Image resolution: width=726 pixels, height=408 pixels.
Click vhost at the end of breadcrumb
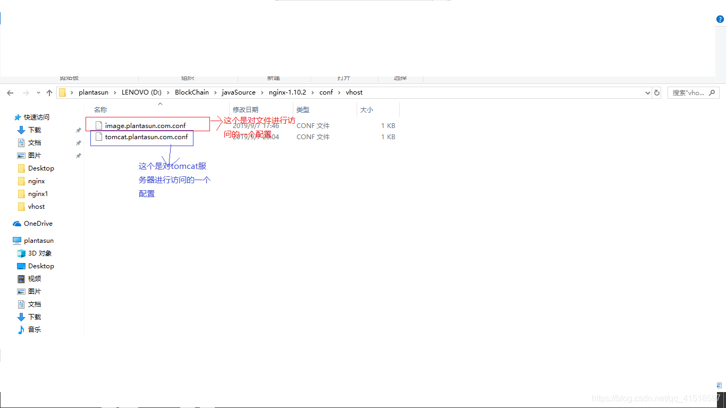(354, 92)
